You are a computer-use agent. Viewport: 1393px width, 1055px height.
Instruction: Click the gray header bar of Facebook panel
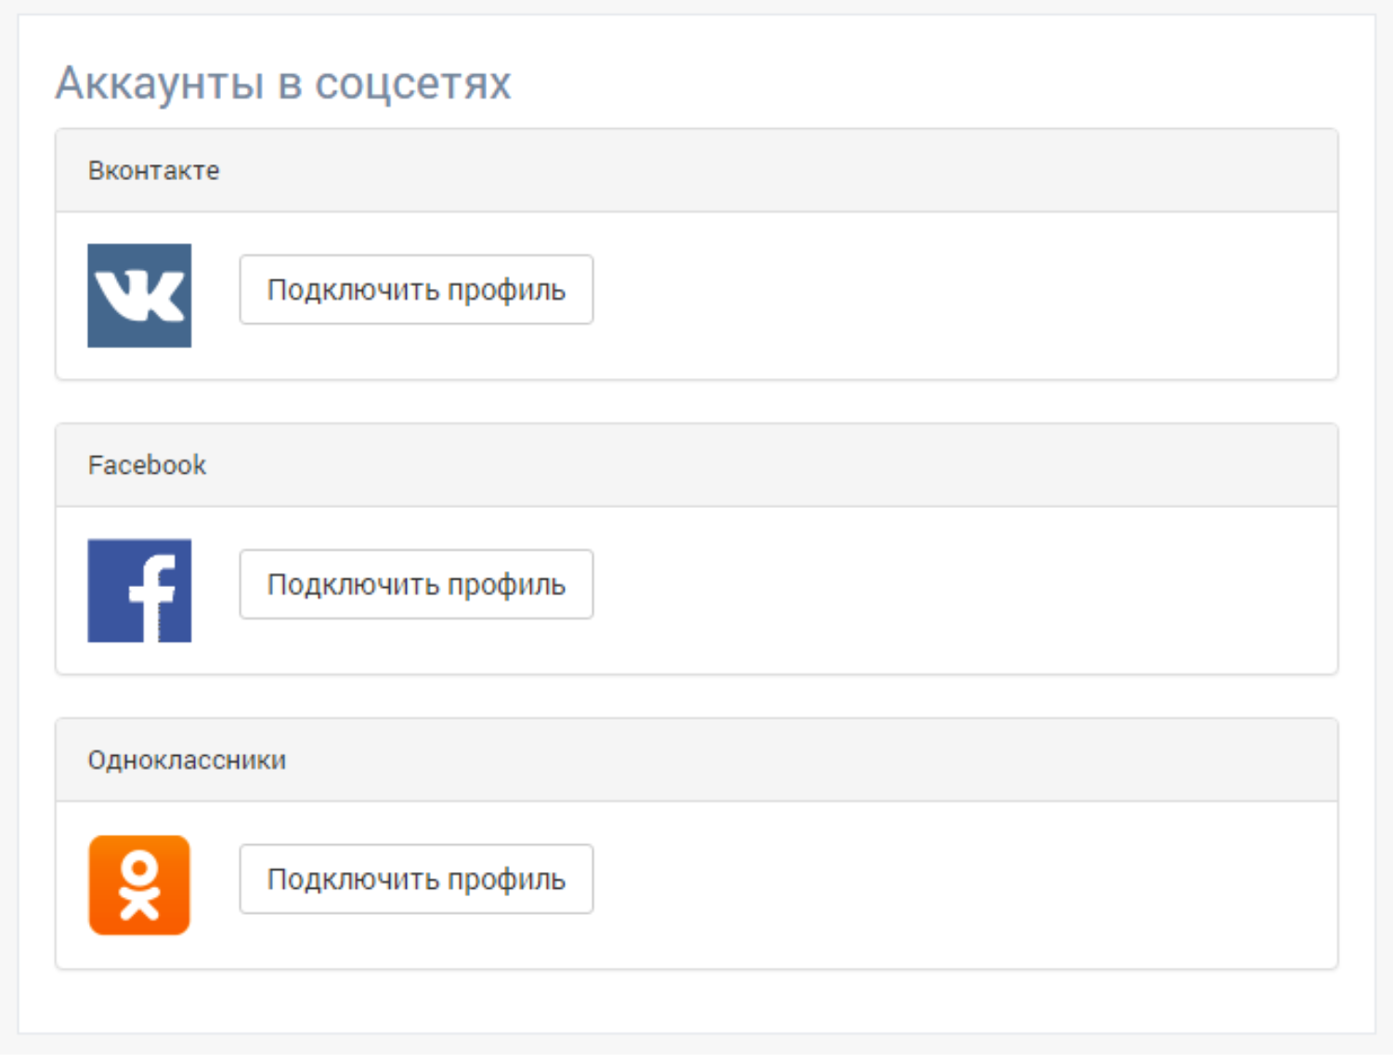[x=696, y=465]
